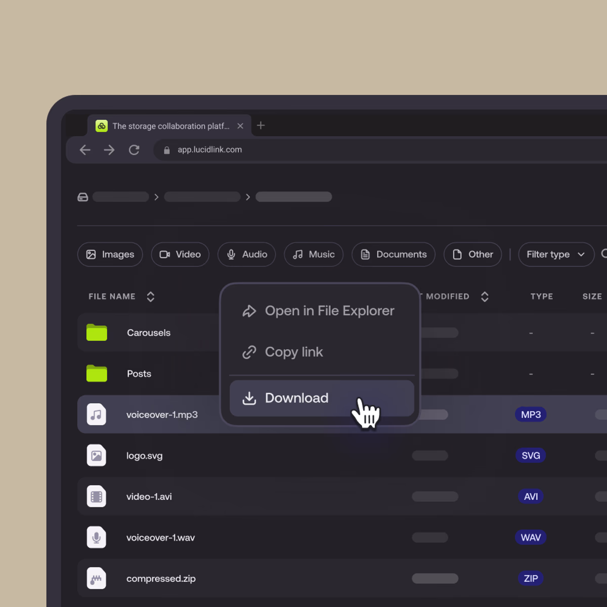Viewport: 607px width, 607px height.
Task: Sort by Modified column arrows
Action: [x=485, y=297]
